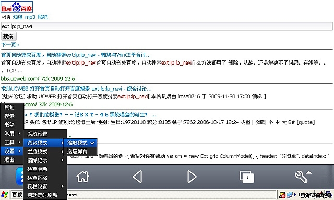This screenshot has height=200, width=334.
Task: Click the bbs.ucweb.com/ 72k 2009-12-6 text
Action: [x=38, y=79]
